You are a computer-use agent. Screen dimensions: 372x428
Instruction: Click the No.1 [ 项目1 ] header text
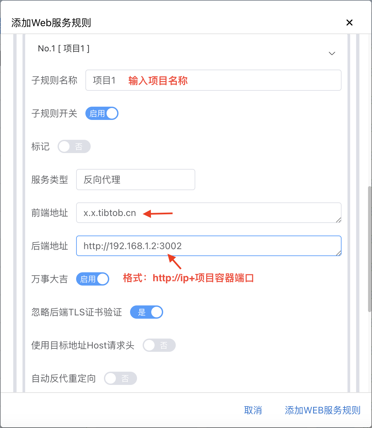coord(64,49)
